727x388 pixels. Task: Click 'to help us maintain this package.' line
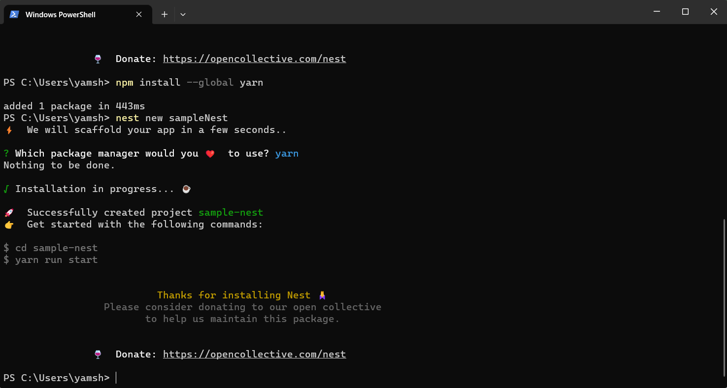[x=242, y=319]
